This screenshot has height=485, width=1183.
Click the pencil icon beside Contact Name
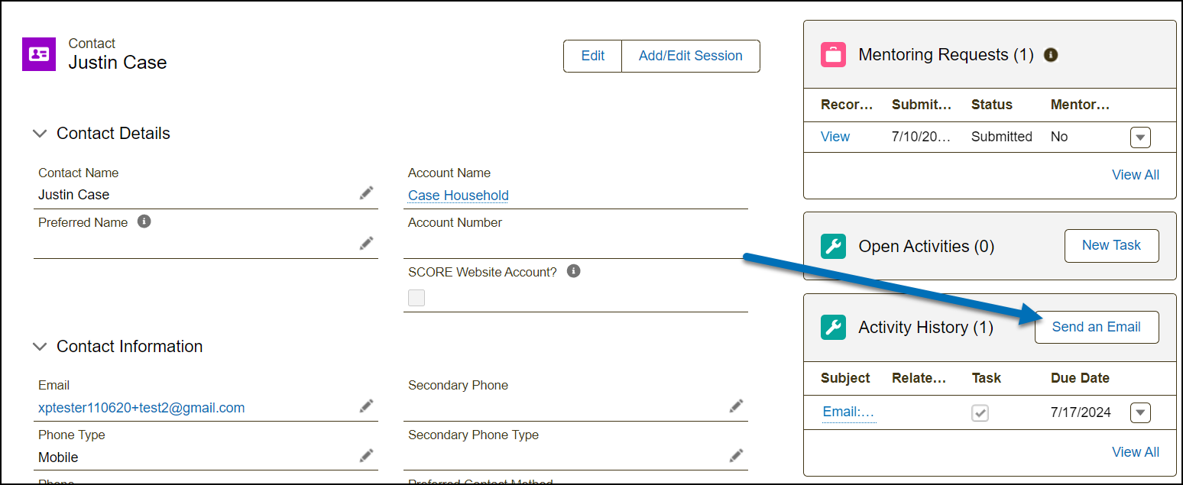click(x=367, y=193)
